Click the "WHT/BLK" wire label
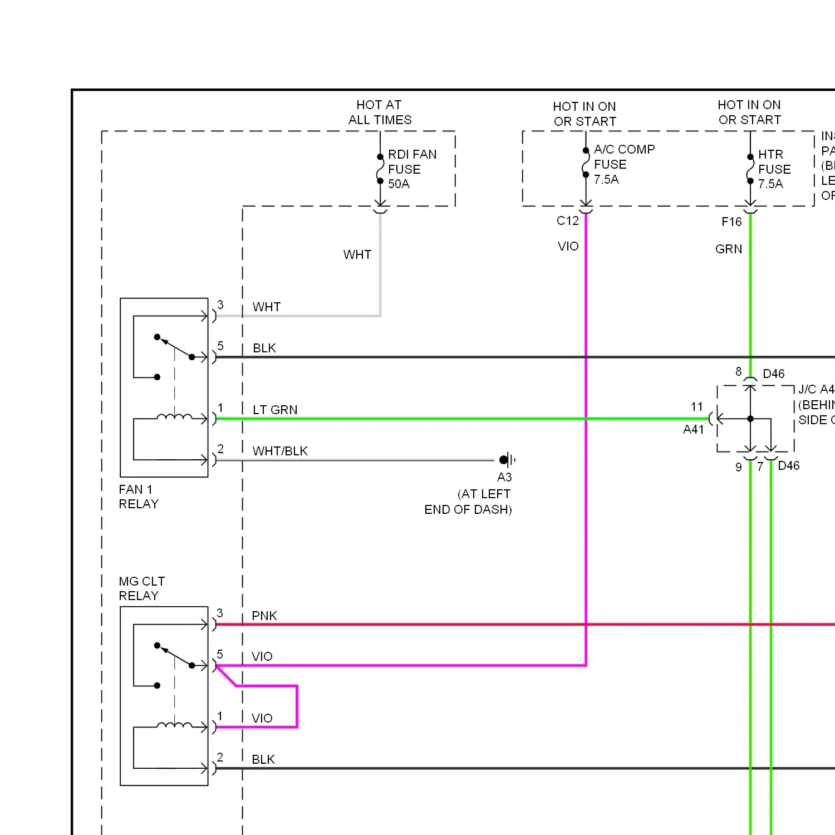 (x=280, y=451)
